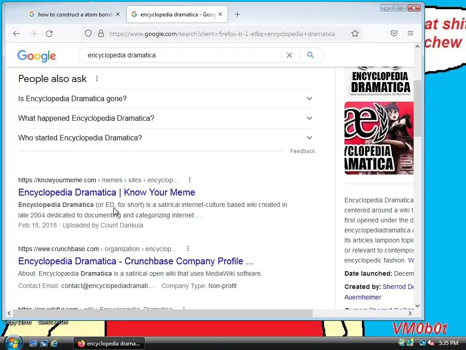
Task: Click the scroll down arrow on vertical scrollbar
Action: coord(418,306)
